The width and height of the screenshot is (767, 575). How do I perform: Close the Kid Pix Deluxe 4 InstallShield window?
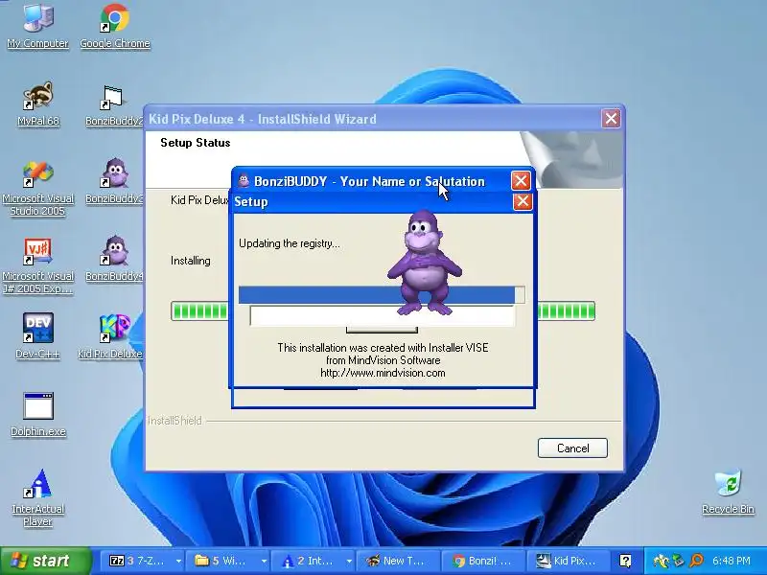(x=611, y=118)
